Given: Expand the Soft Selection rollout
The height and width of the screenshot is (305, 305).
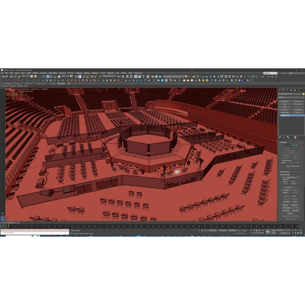Looking at the screenshot, I should click(285, 172).
